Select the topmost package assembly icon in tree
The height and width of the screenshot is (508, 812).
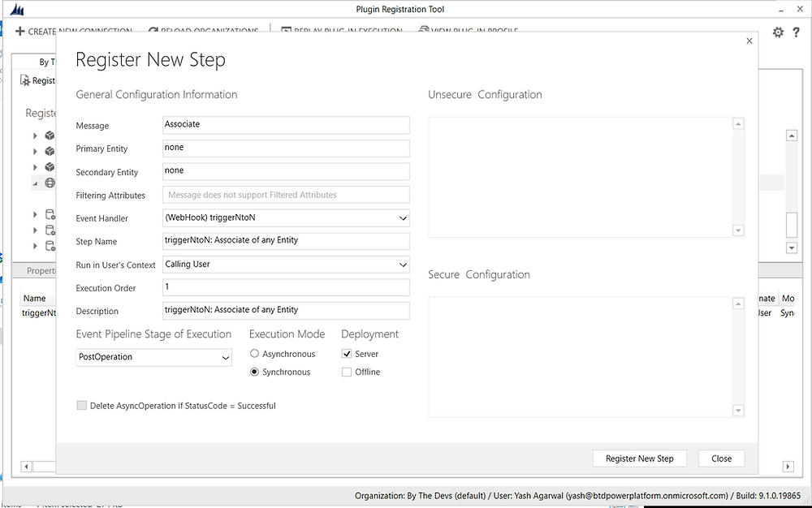coord(50,136)
